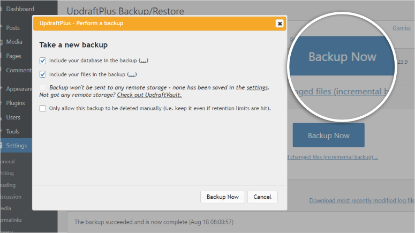This screenshot has height=233, width=415.
Task: Cancel the backup dialog
Action: (x=262, y=197)
